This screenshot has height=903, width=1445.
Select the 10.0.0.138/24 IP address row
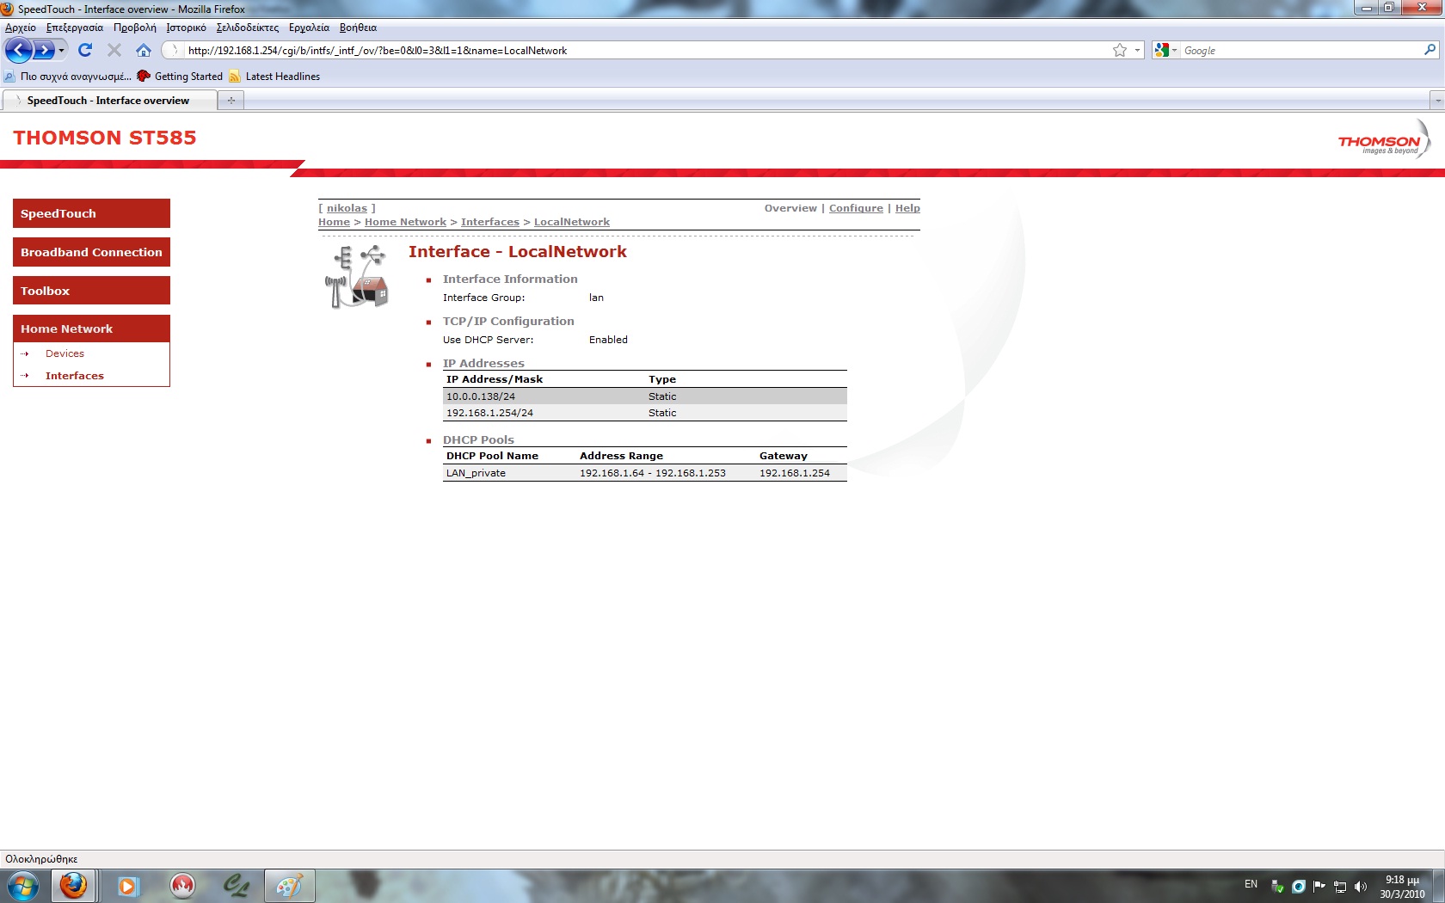coord(645,396)
